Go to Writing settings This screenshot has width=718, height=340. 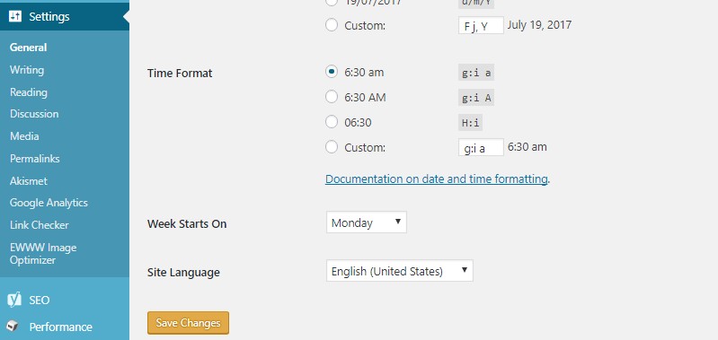[x=27, y=70]
